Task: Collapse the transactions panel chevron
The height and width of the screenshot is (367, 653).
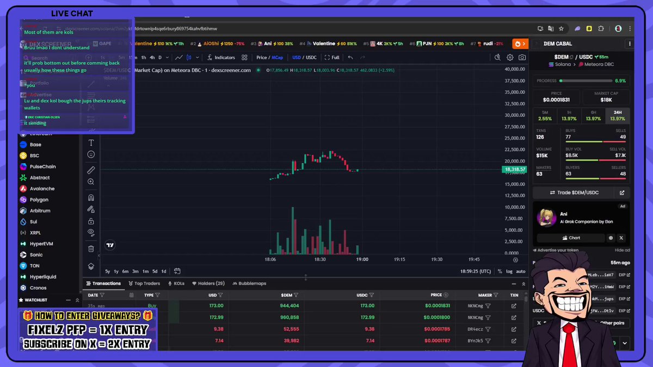Action: point(524,283)
